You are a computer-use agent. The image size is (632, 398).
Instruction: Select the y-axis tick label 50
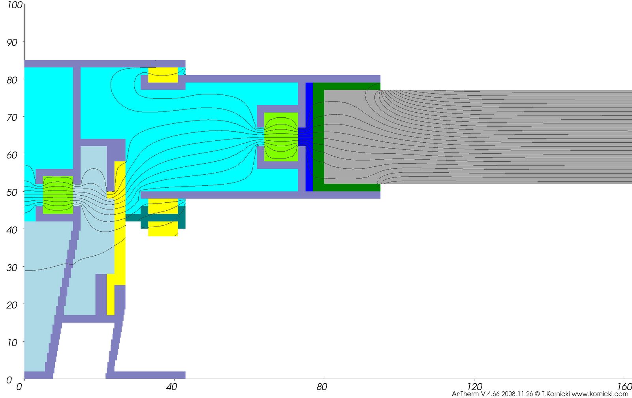12,192
